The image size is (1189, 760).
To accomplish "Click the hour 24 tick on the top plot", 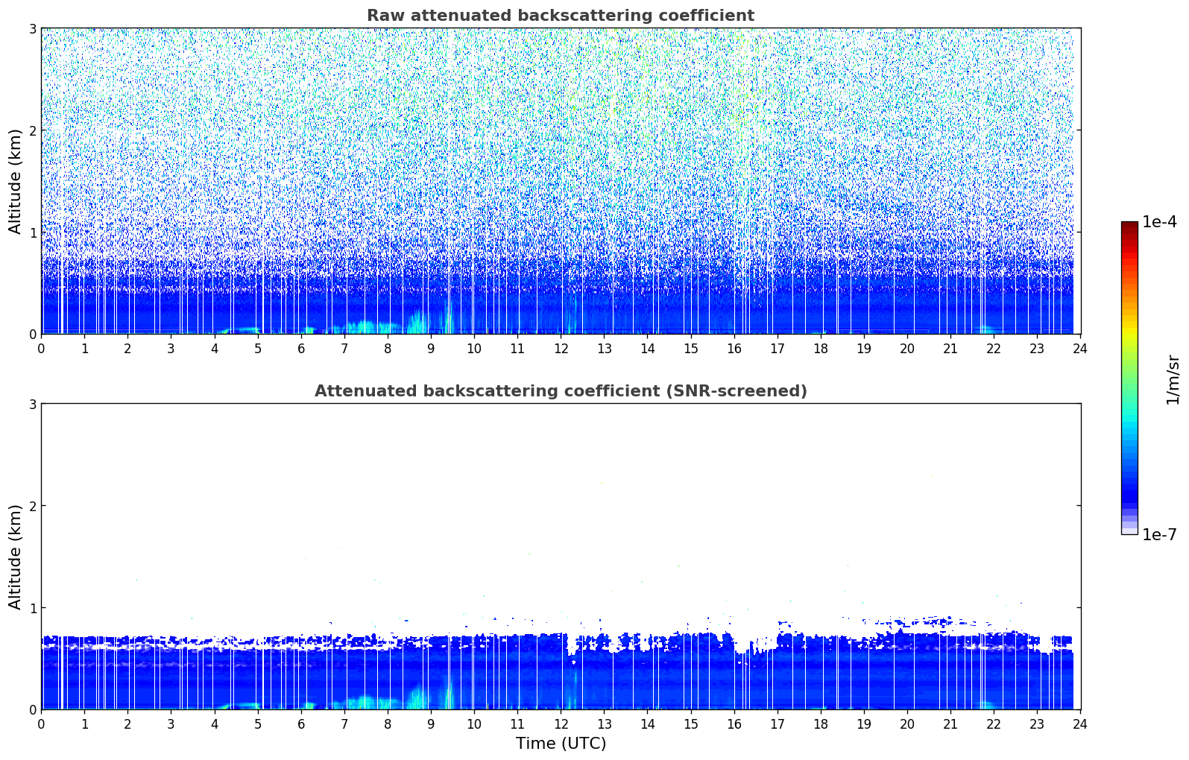I will (1080, 349).
